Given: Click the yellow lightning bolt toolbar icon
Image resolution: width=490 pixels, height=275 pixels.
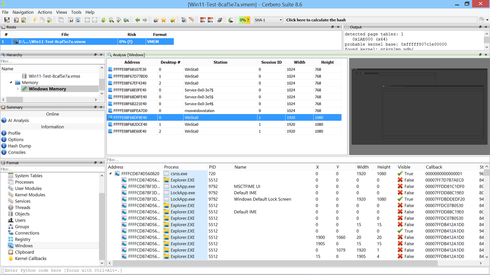Looking at the screenshot, I should 35,20.
